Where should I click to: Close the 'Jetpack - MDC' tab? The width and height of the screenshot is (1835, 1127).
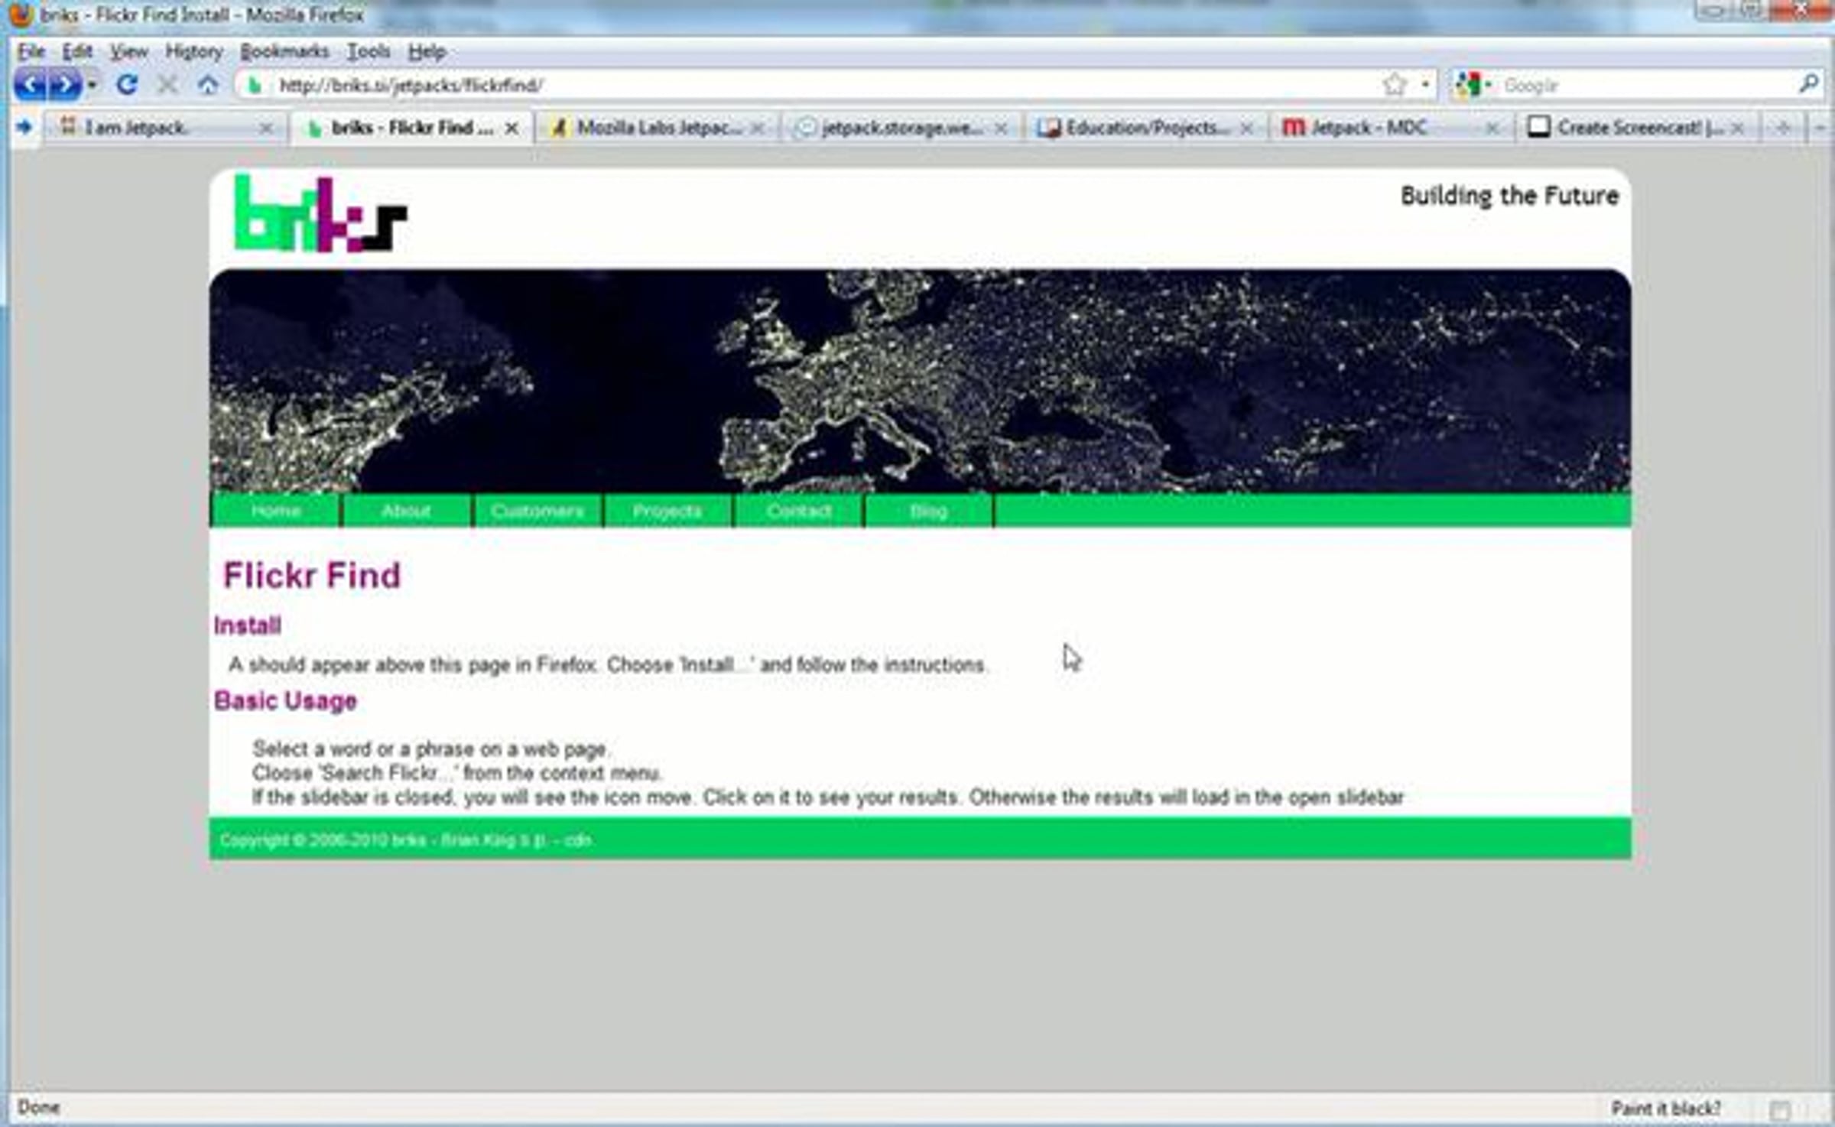point(1492,128)
